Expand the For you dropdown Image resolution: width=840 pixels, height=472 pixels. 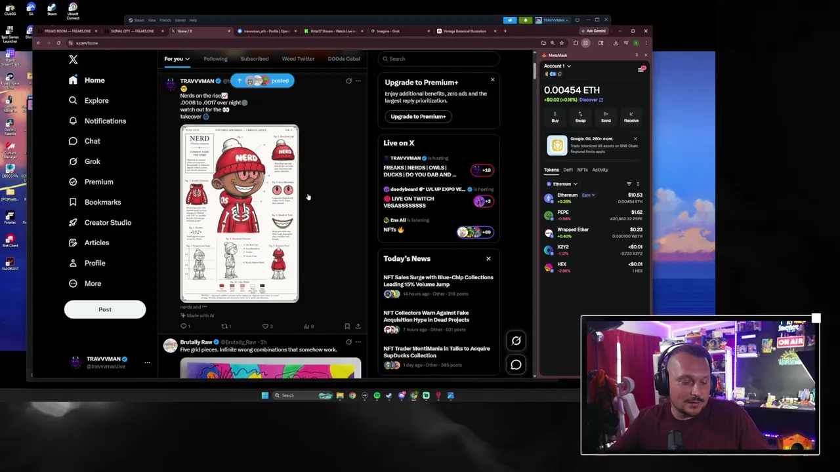coord(177,59)
